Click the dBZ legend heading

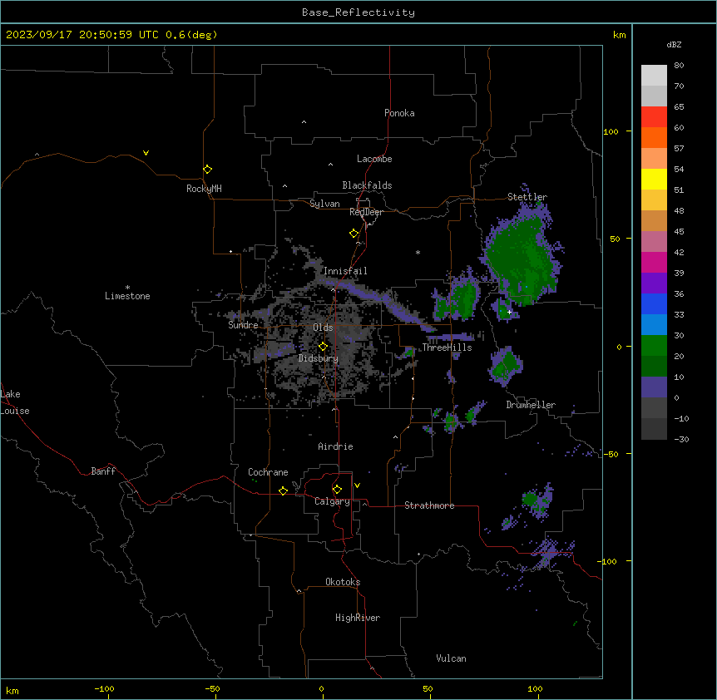point(674,44)
